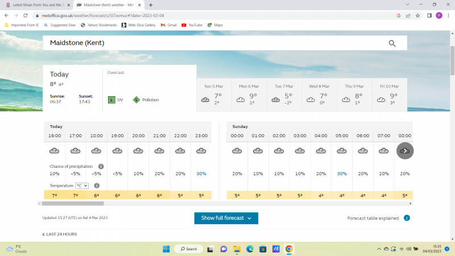Switch to the Latest Moan From You and Me tab
This screenshot has height=256, width=455.
coord(38,5)
